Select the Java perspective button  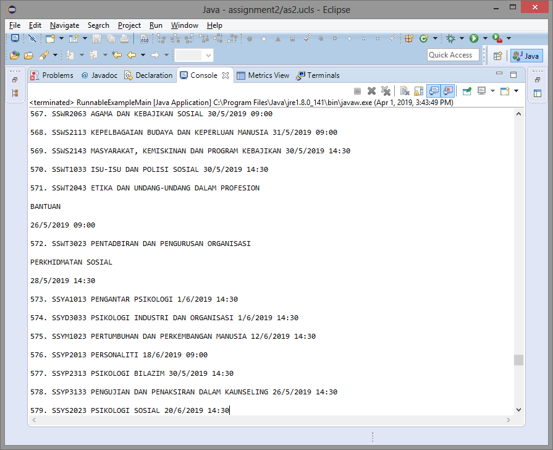pyautogui.click(x=526, y=56)
